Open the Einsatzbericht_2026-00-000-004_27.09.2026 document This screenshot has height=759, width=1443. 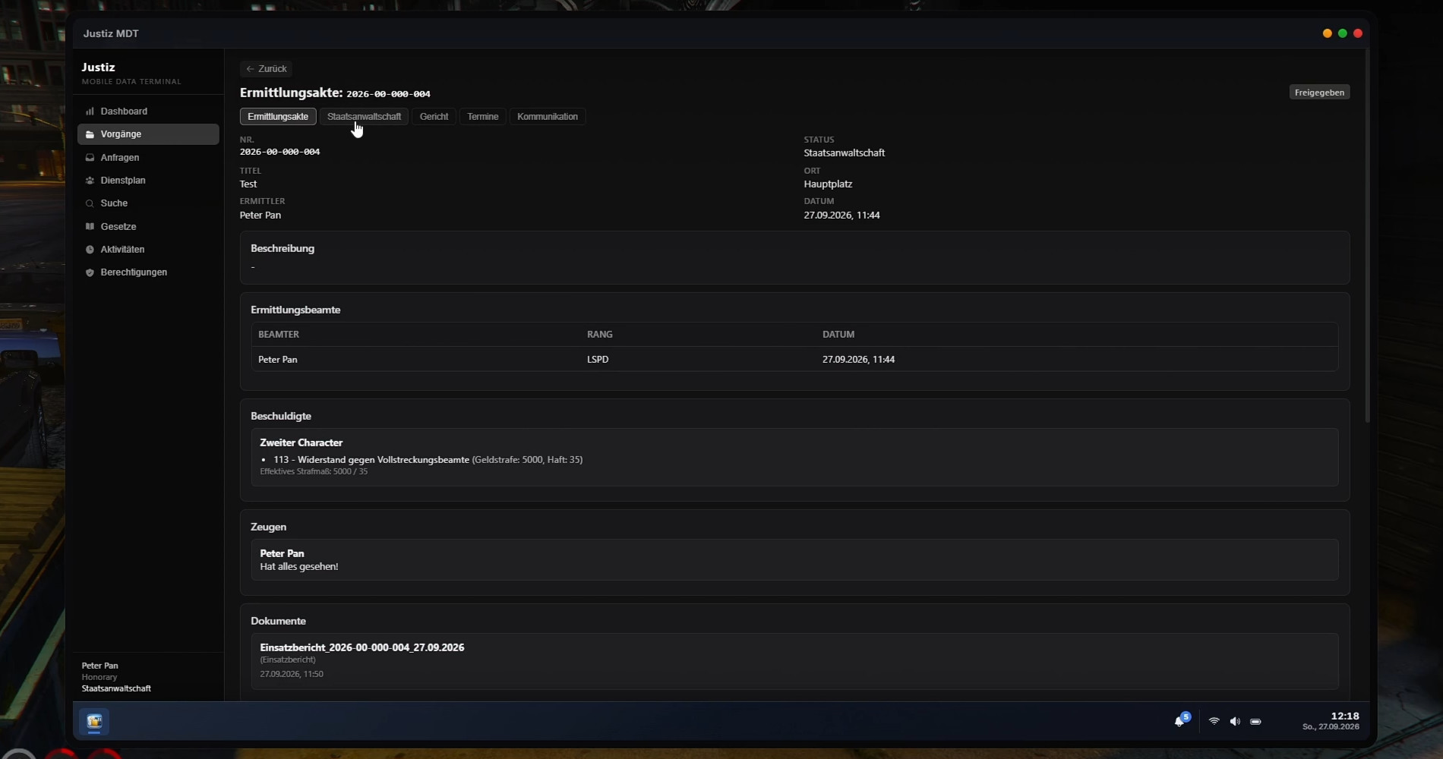tap(794, 661)
